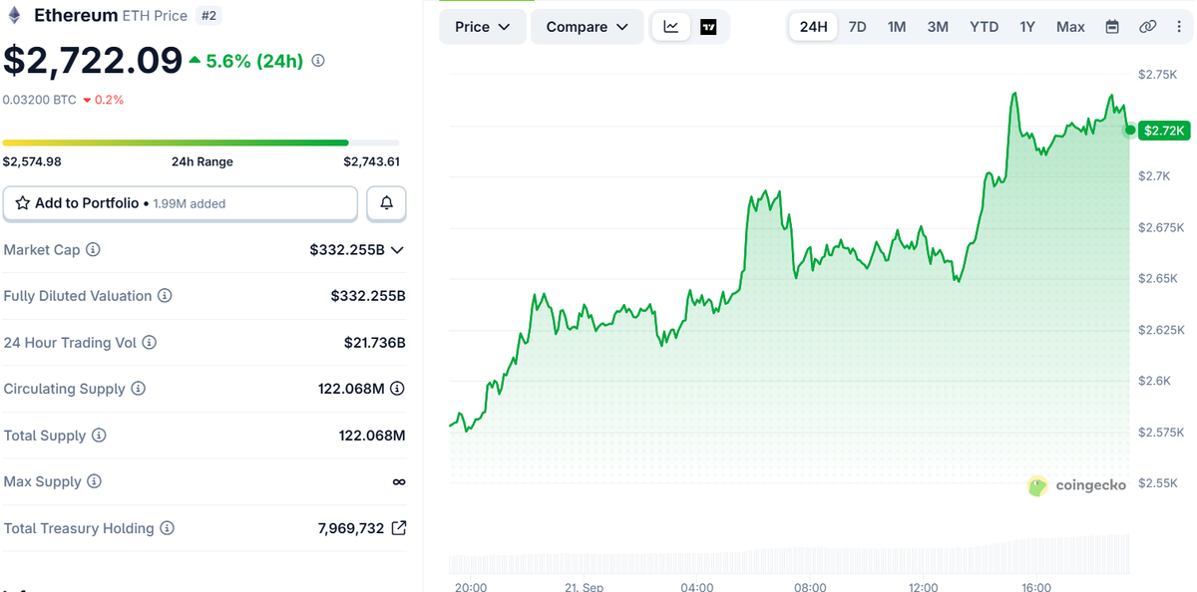Click the $332.255B Market Cap value
Viewport: 1197px width, 592px height.
(347, 250)
